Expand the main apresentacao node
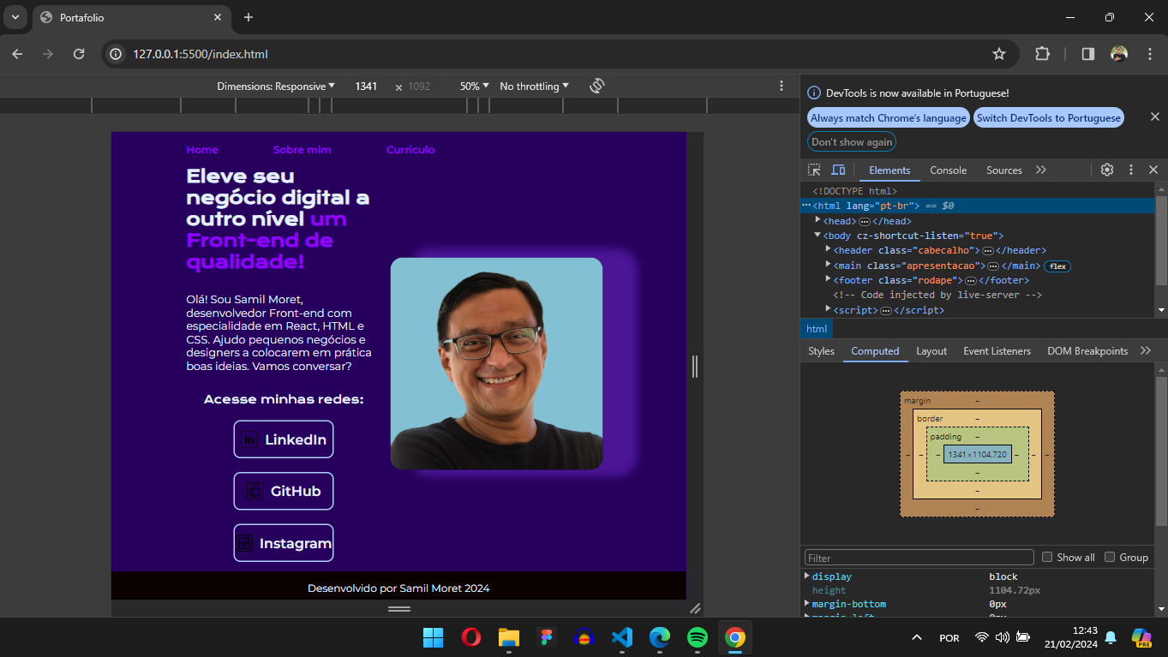This screenshot has width=1168, height=657. click(828, 266)
